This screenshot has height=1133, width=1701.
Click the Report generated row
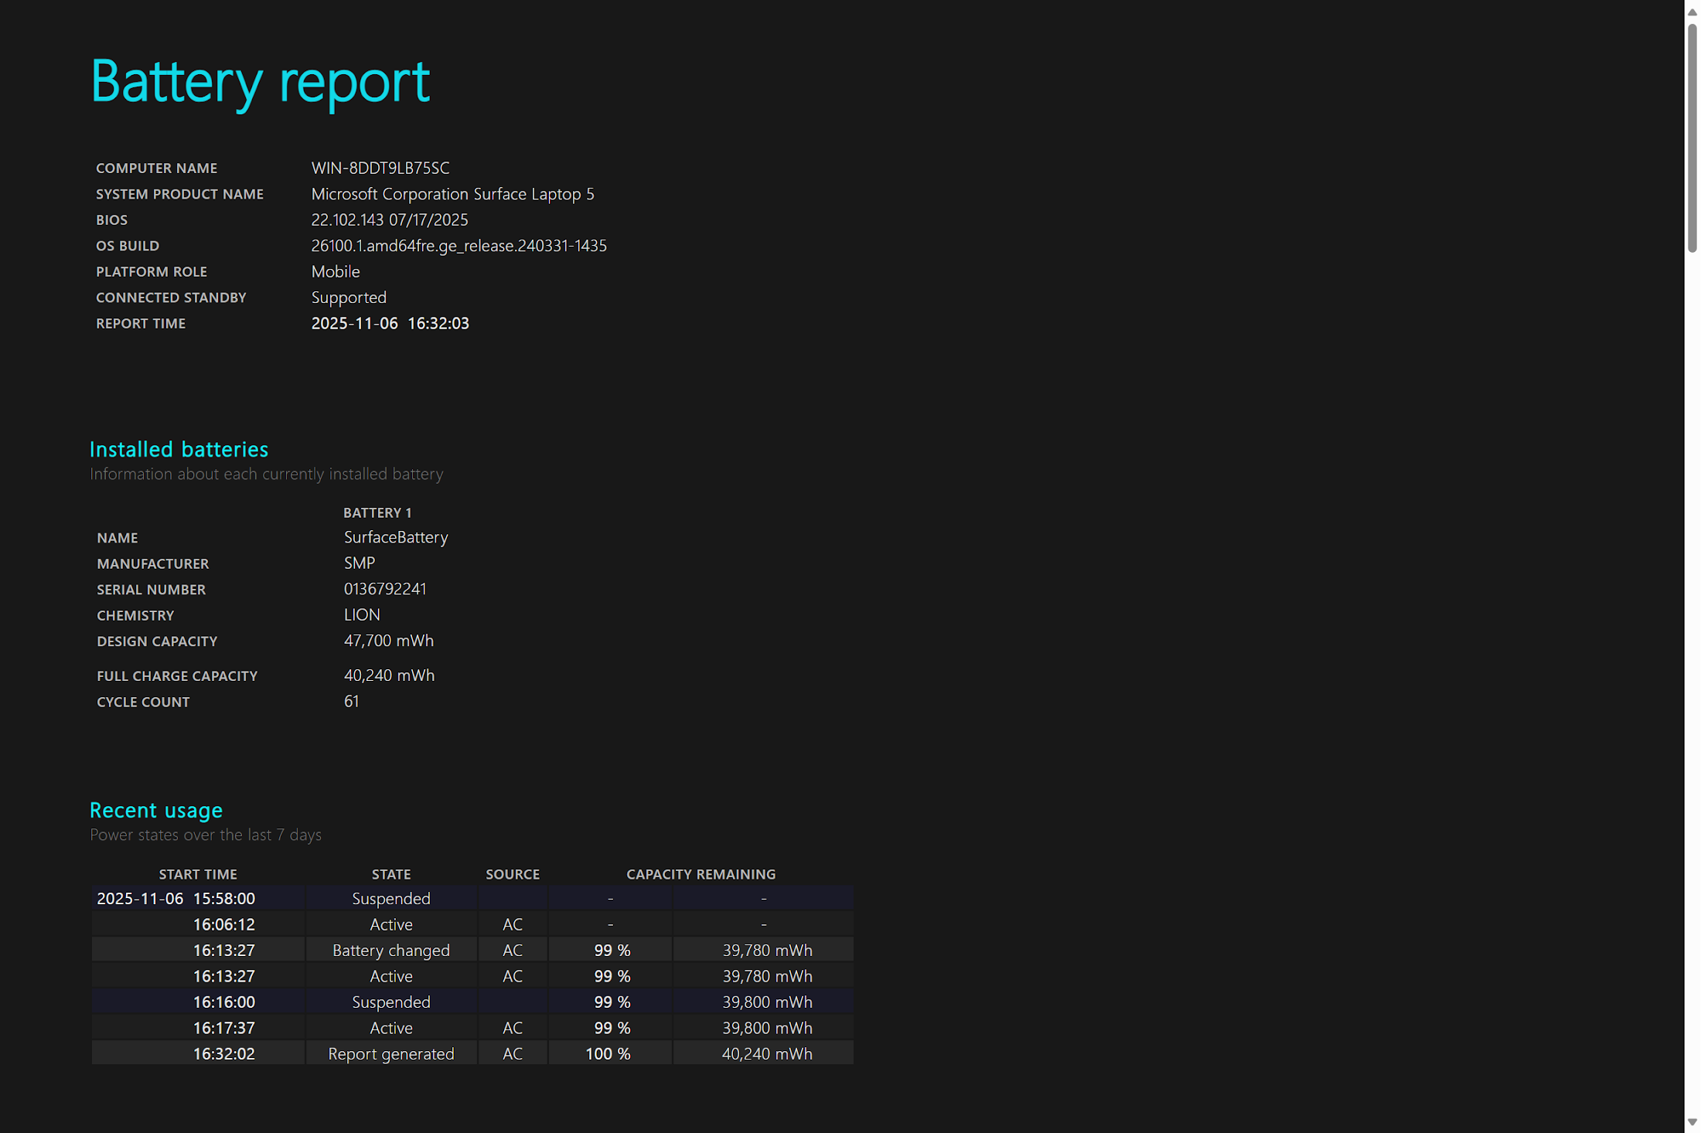(x=390, y=1053)
